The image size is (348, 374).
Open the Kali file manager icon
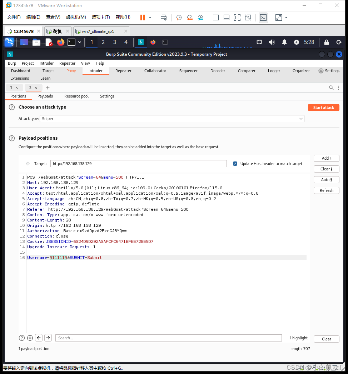pyautogui.click(x=36, y=42)
